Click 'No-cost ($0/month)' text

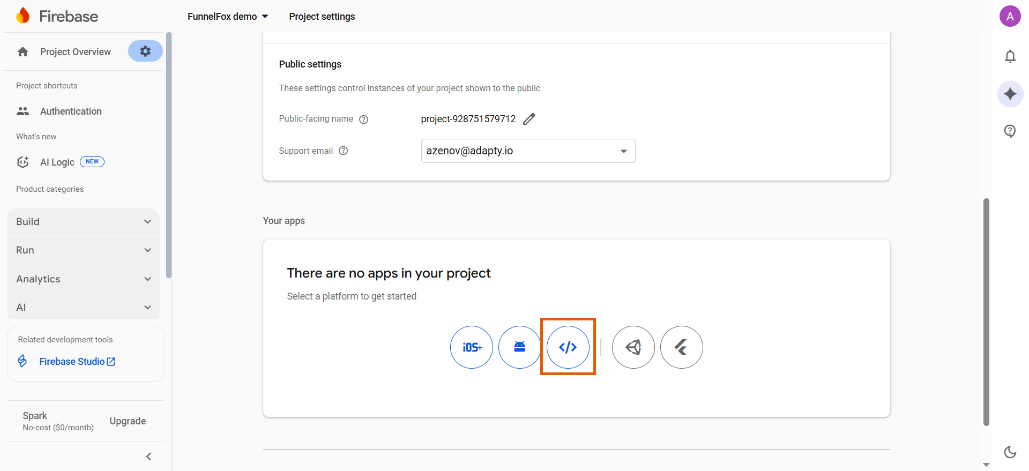pos(58,428)
